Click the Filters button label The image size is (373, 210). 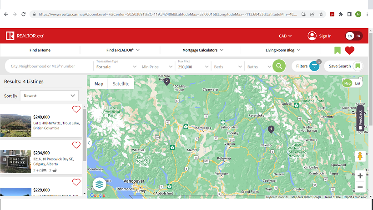[x=302, y=66]
